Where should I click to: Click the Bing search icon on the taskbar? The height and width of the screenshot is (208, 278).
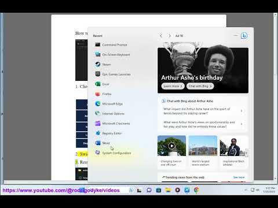pyautogui.click(x=131, y=190)
